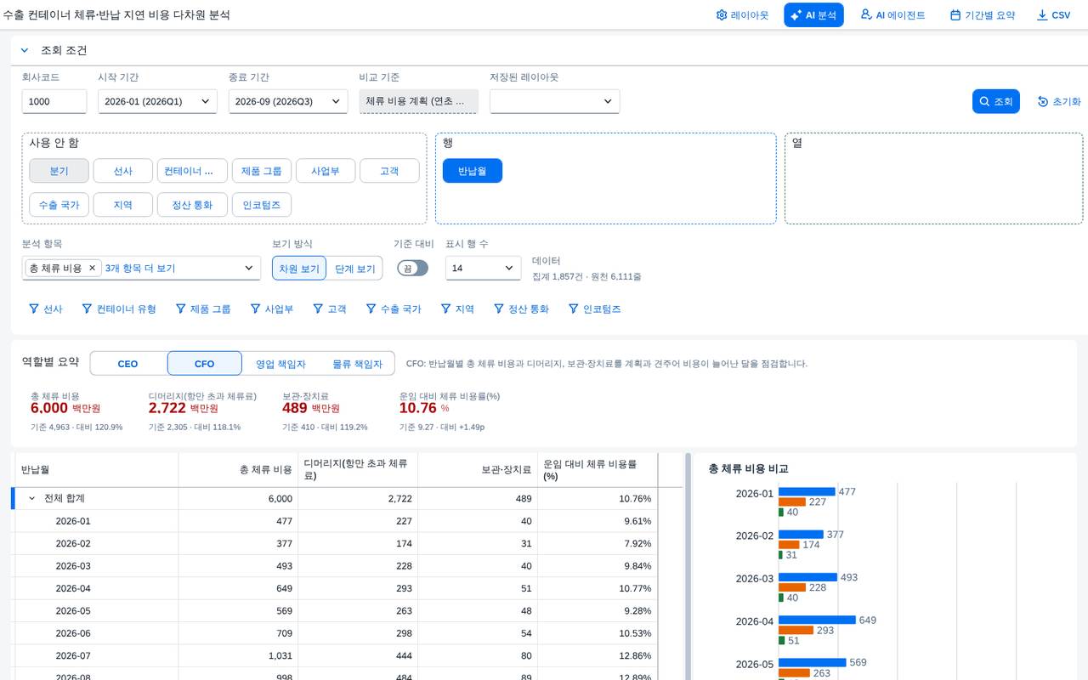Switch to the CEO role tab
This screenshot has width=1088, height=680.
pos(127,364)
